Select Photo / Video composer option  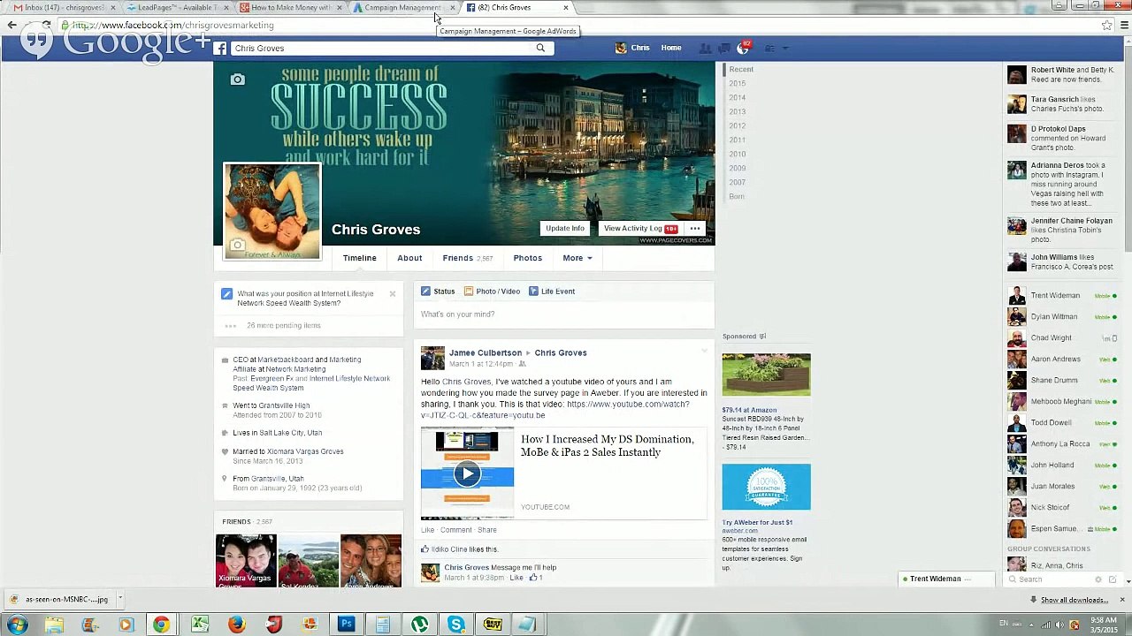[x=491, y=291]
